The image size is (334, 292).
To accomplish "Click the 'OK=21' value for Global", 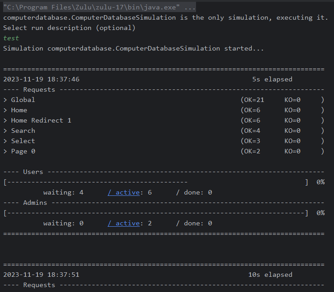I will pyautogui.click(x=254, y=100).
